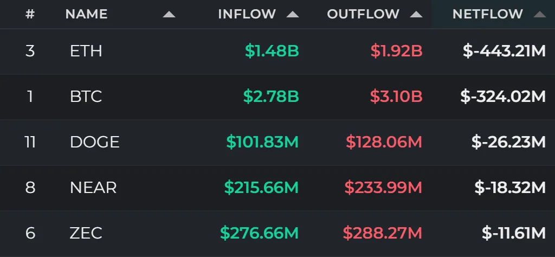Click DOGE netflow $-26.23M
This screenshot has width=555, height=257.
click(508, 142)
